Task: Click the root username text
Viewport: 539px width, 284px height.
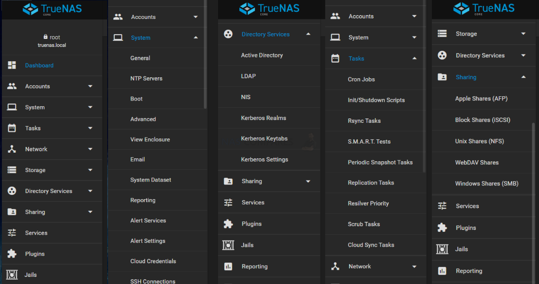Action: click(55, 37)
